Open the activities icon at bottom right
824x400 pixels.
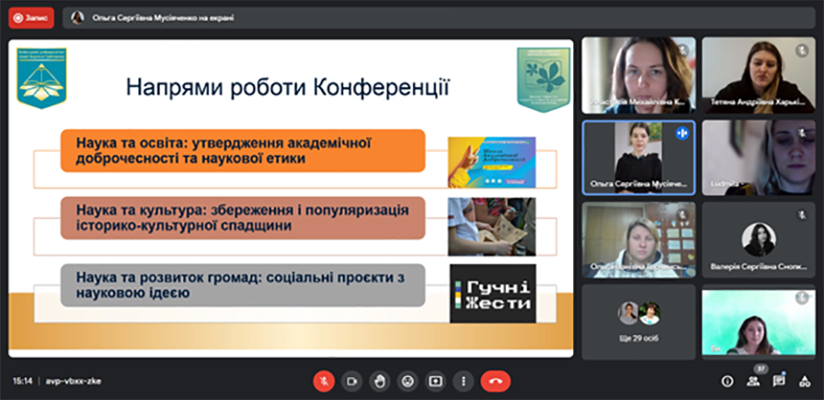(x=805, y=382)
